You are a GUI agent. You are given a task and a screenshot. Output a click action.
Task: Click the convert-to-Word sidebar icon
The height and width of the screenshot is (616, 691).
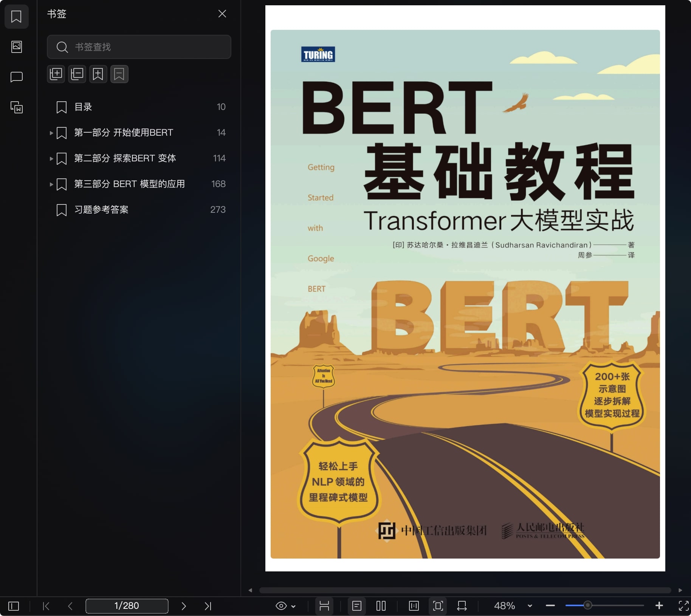[x=16, y=107]
